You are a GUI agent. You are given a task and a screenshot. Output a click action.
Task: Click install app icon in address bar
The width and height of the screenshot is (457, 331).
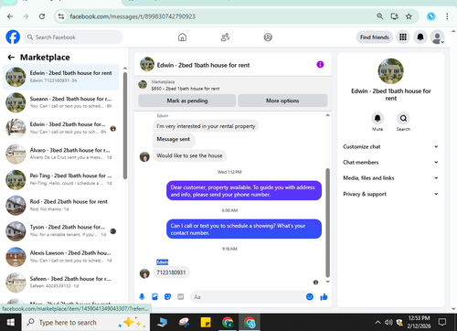point(394,16)
